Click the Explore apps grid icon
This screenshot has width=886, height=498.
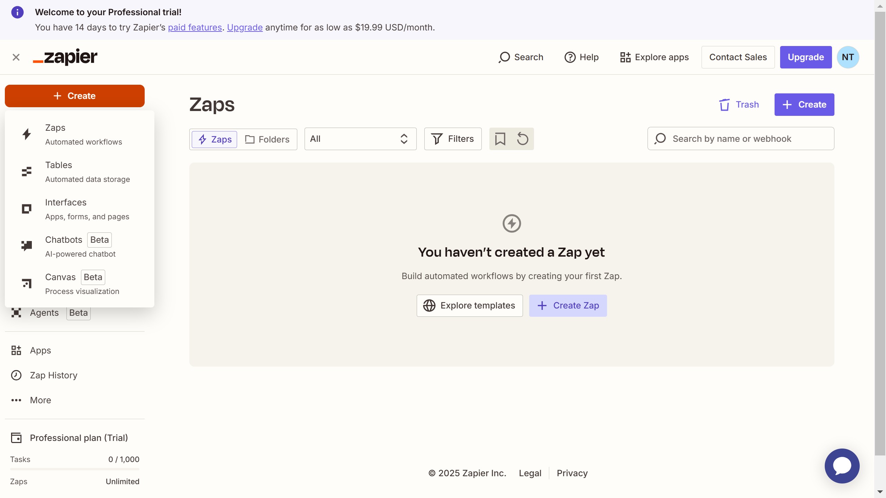click(x=625, y=57)
